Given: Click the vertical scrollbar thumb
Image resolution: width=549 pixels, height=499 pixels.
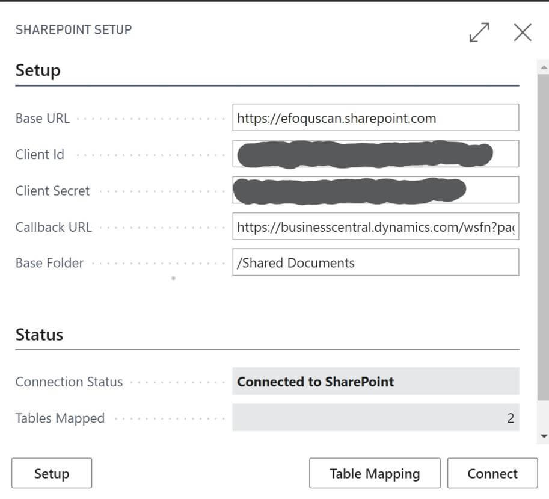Looking at the screenshot, I should 543,237.
